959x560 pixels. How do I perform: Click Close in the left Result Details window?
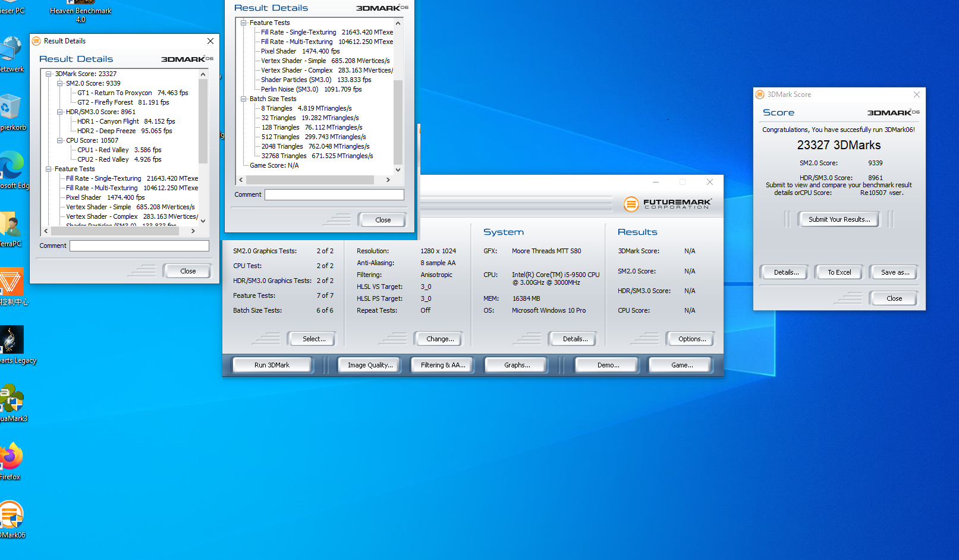(188, 271)
